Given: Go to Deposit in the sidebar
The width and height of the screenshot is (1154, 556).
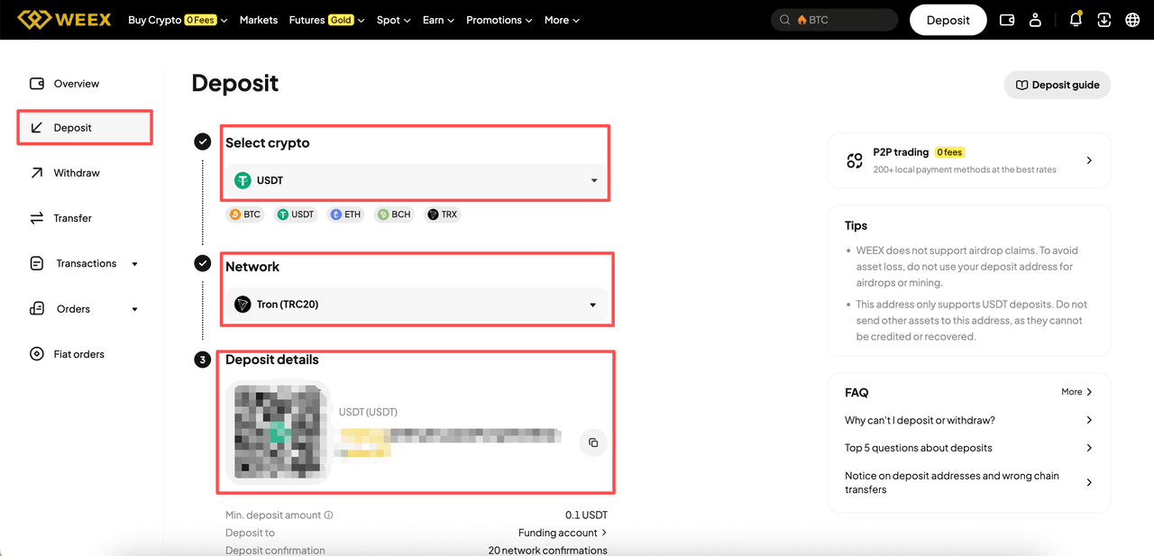Looking at the screenshot, I should [x=85, y=128].
